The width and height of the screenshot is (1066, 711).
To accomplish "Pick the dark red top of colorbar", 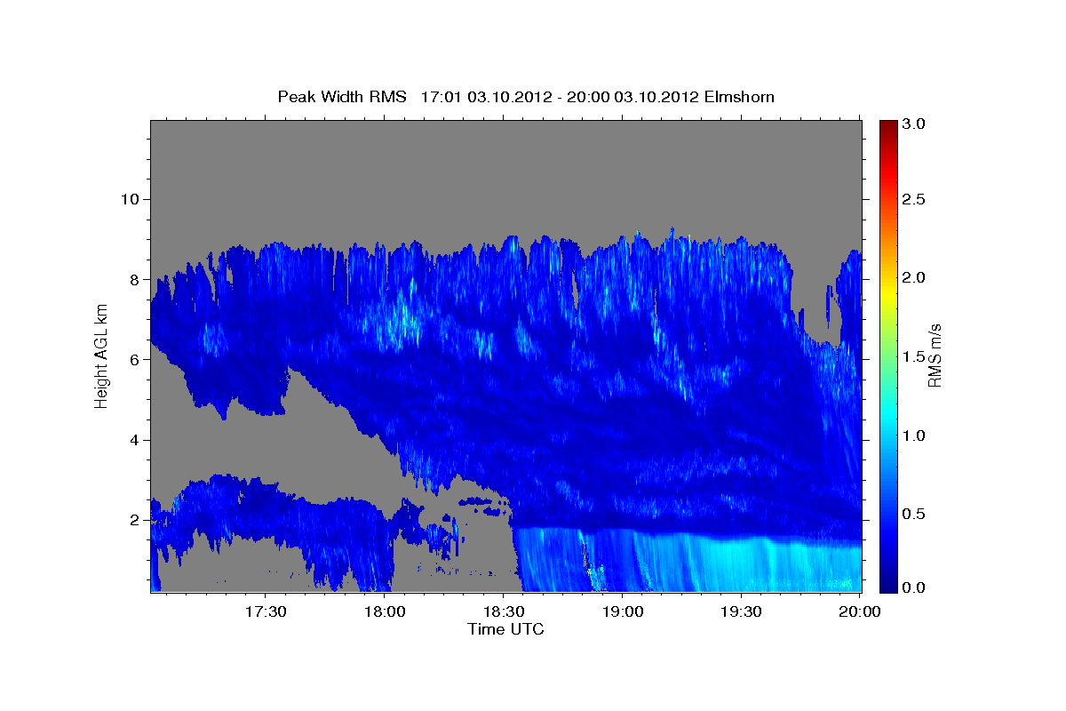I will 887,127.
